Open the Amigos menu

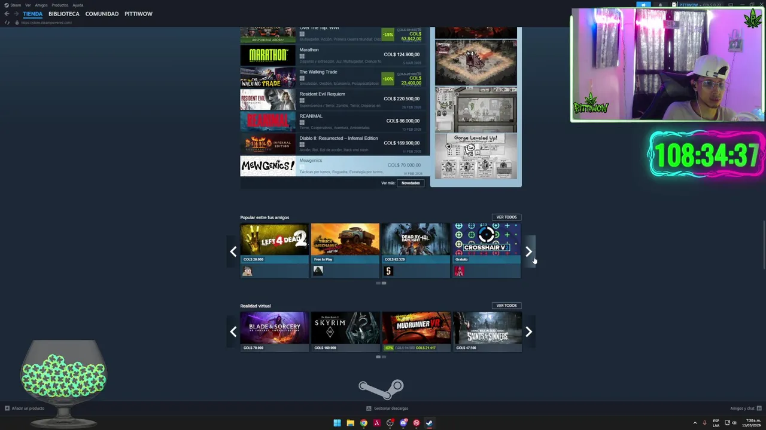(41, 5)
